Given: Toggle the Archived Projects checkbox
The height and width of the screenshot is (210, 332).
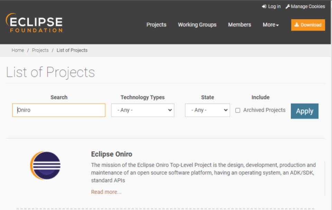Looking at the screenshot, I should [x=238, y=110].
